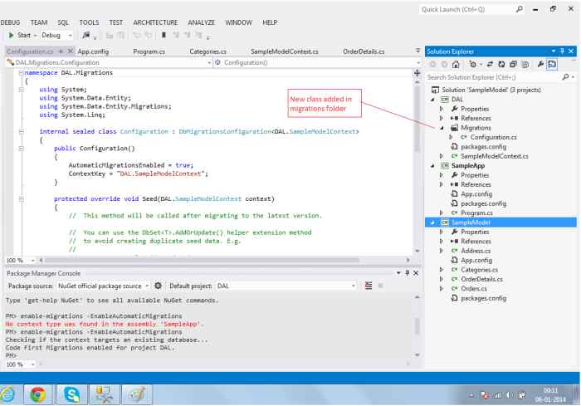Open the Package source dropdown
This screenshot has height=406, width=581.
147,285
